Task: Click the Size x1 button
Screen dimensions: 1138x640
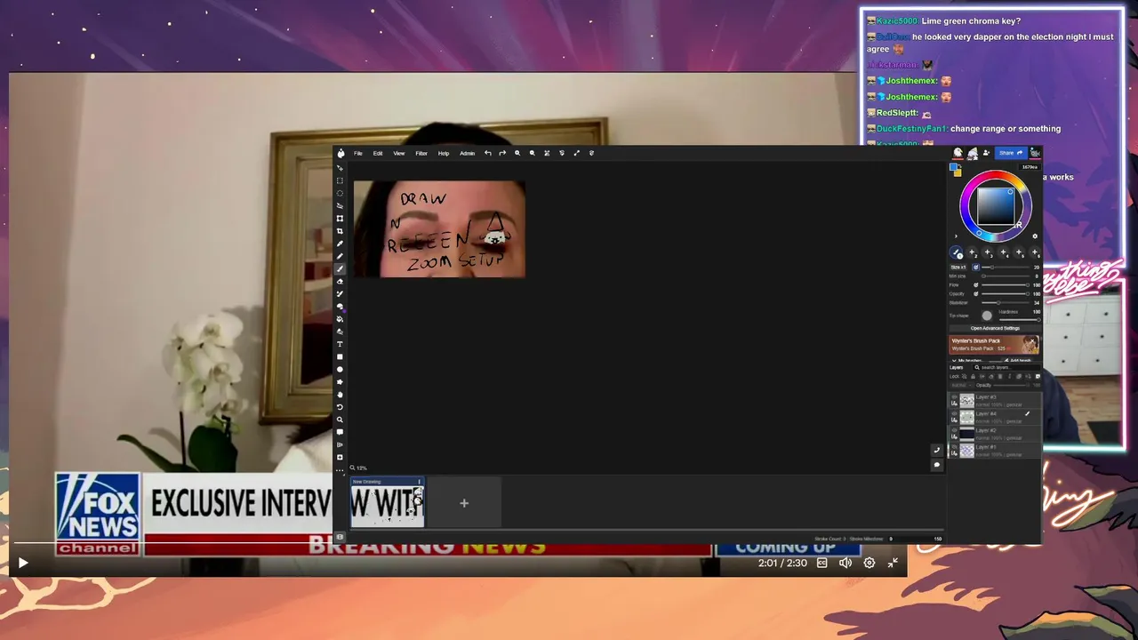Action: [x=958, y=267]
